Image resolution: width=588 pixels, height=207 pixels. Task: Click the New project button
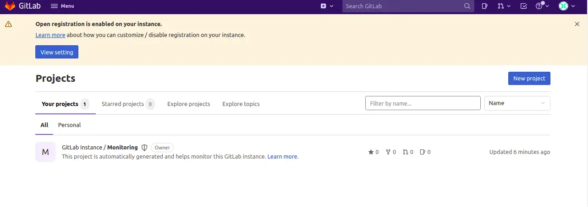click(x=529, y=78)
